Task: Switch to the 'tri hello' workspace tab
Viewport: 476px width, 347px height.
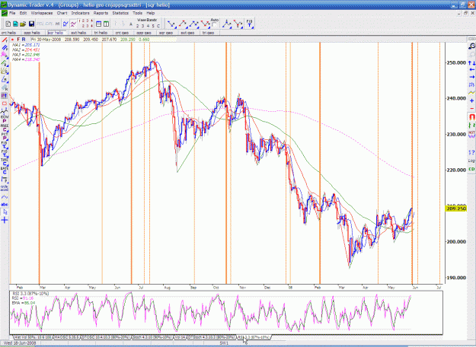Action: (101, 33)
